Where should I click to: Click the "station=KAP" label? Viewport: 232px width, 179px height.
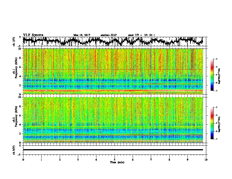click(x=109, y=35)
